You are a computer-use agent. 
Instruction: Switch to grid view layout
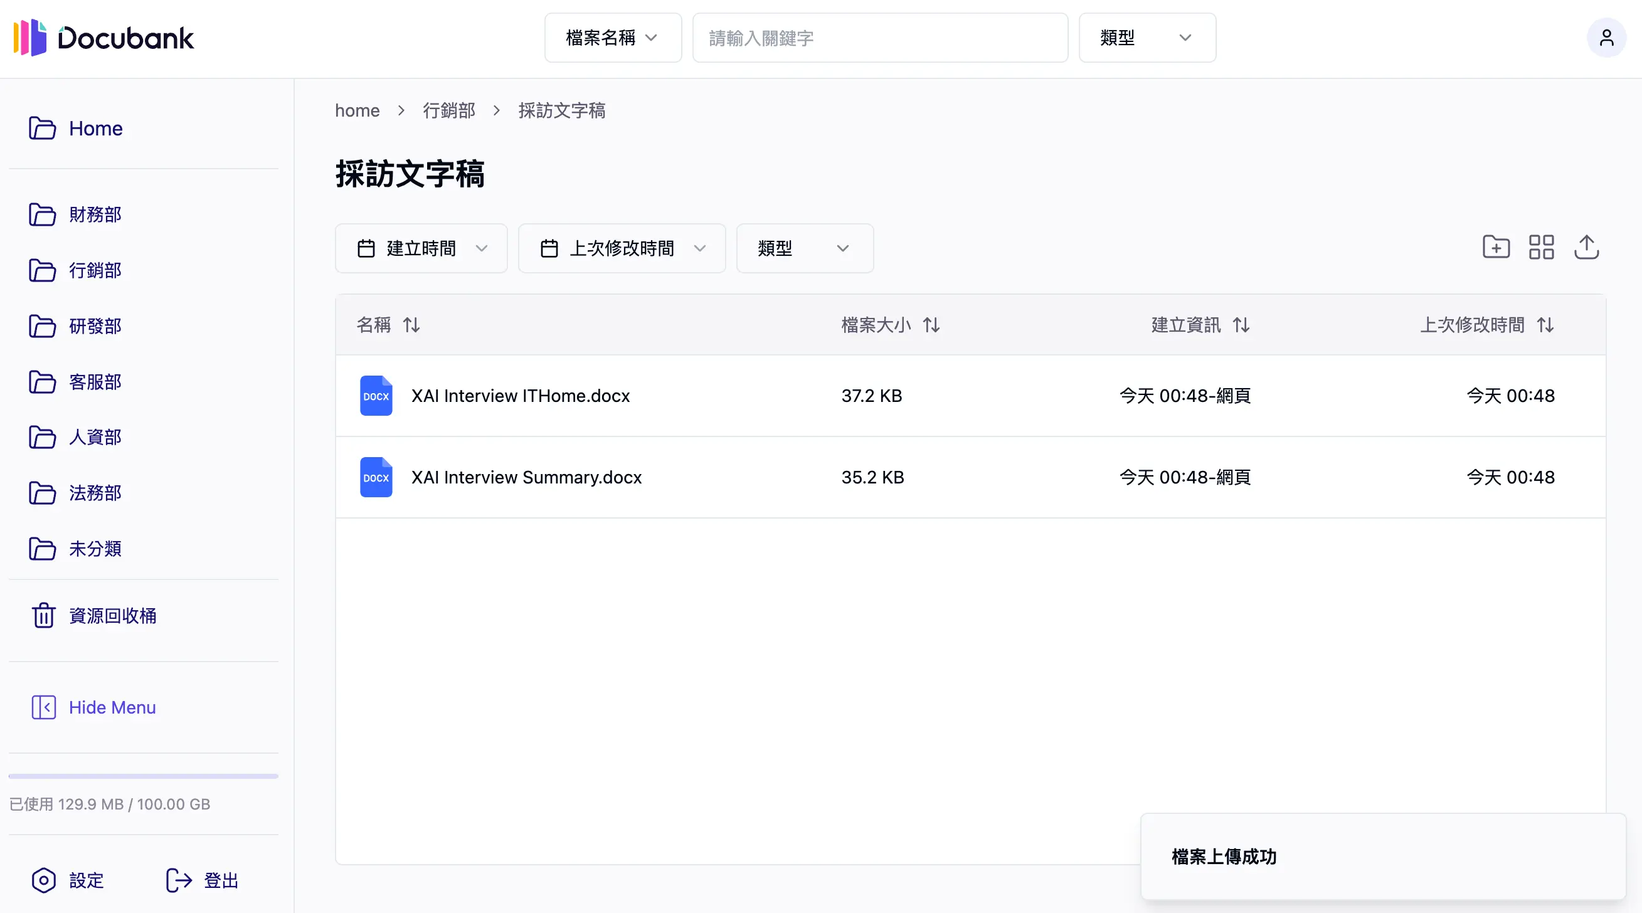coord(1541,247)
